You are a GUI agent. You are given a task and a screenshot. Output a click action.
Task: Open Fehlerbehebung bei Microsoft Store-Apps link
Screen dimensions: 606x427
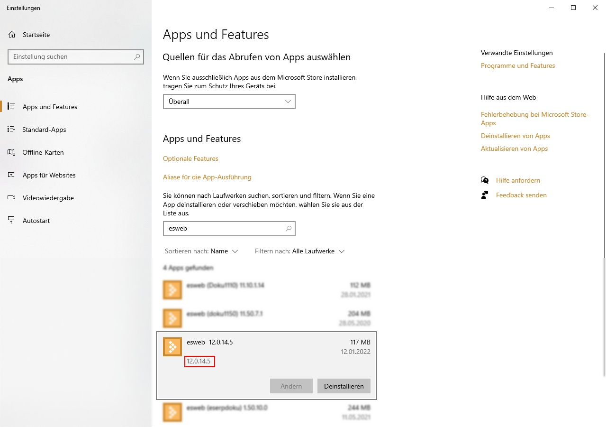click(534, 119)
